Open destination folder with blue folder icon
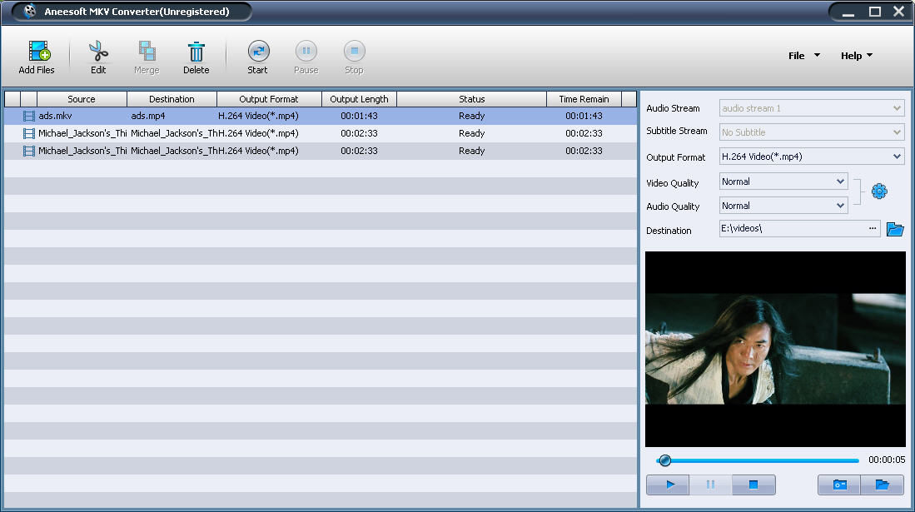 pyautogui.click(x=894, y=229)
